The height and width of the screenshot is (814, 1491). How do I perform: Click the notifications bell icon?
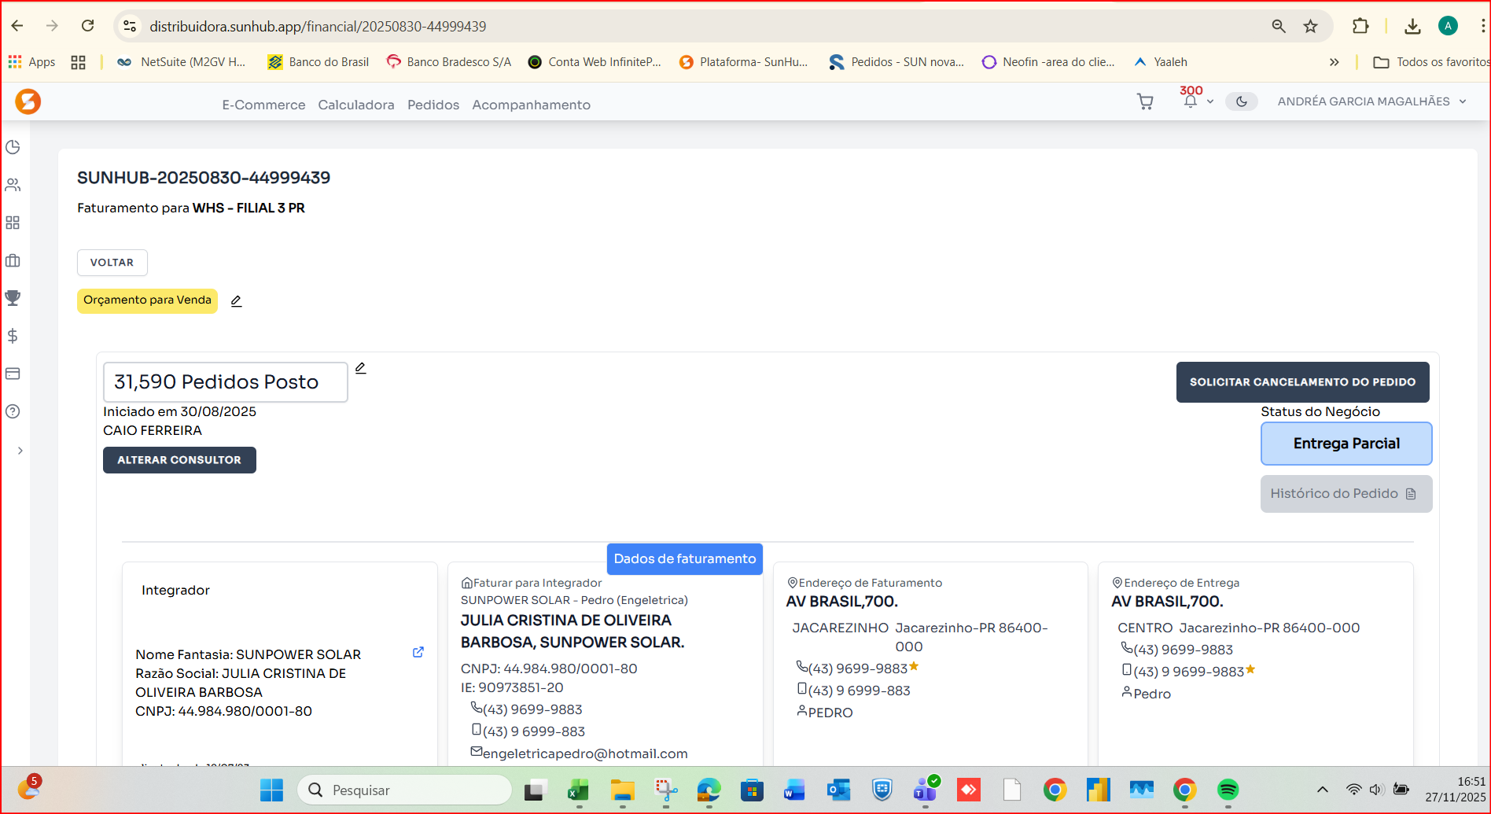pos(1191,101)
